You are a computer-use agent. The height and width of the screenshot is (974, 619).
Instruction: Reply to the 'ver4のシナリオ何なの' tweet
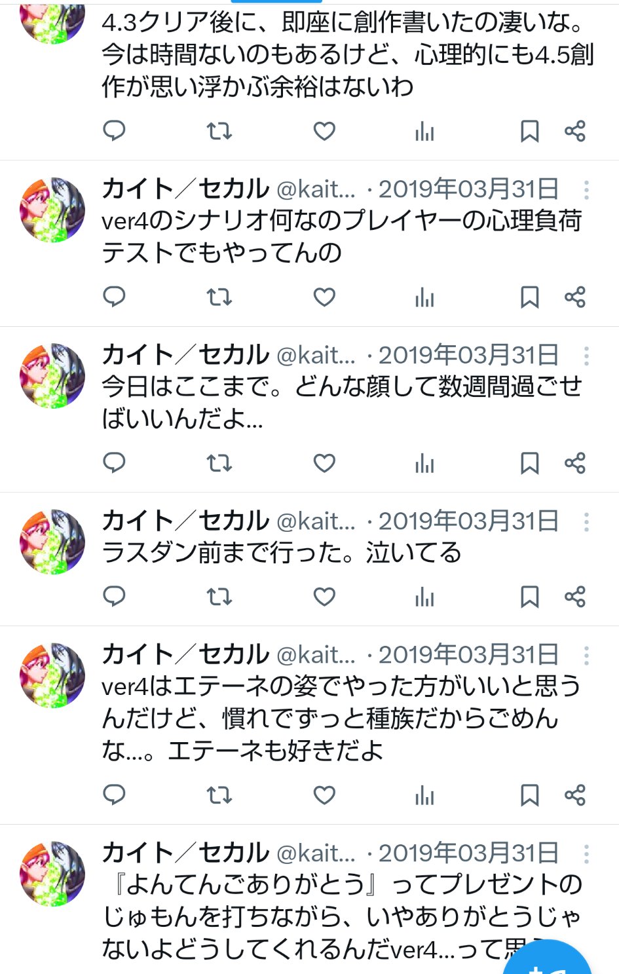(115, 297)
